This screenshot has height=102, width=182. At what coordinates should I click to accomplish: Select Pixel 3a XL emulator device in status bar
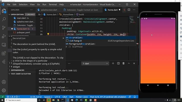coord(108,97)
